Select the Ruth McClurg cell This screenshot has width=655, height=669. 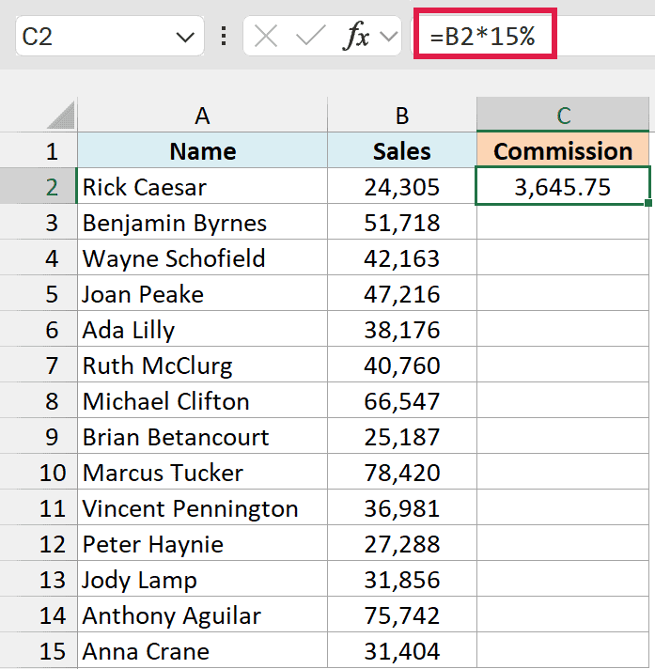pos(202,365)
